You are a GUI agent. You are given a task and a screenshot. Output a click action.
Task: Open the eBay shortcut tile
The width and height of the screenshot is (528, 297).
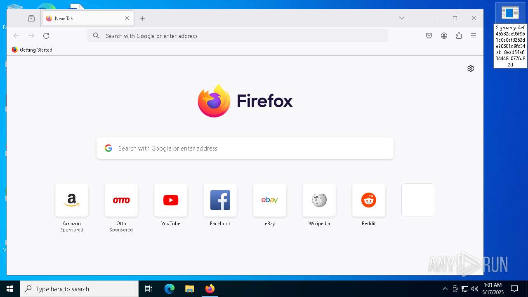point(270,200)
